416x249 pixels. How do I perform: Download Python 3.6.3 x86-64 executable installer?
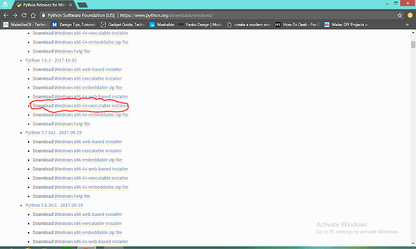pyautogui.click(x=91, y=106)
